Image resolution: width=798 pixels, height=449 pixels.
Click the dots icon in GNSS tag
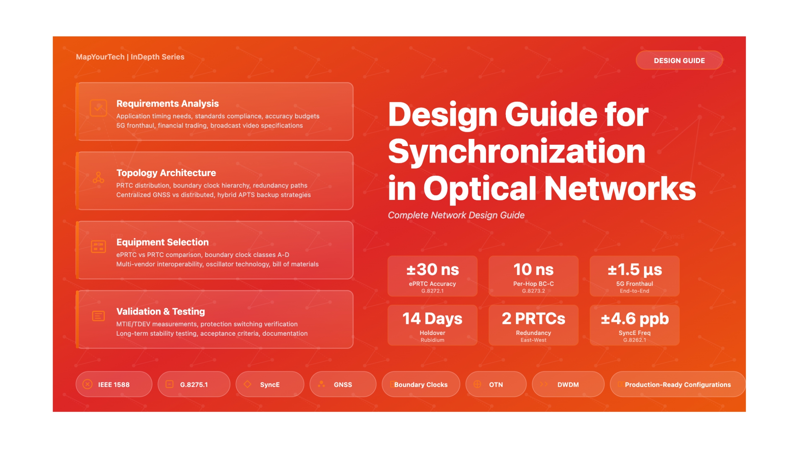[x=321, y=384]
